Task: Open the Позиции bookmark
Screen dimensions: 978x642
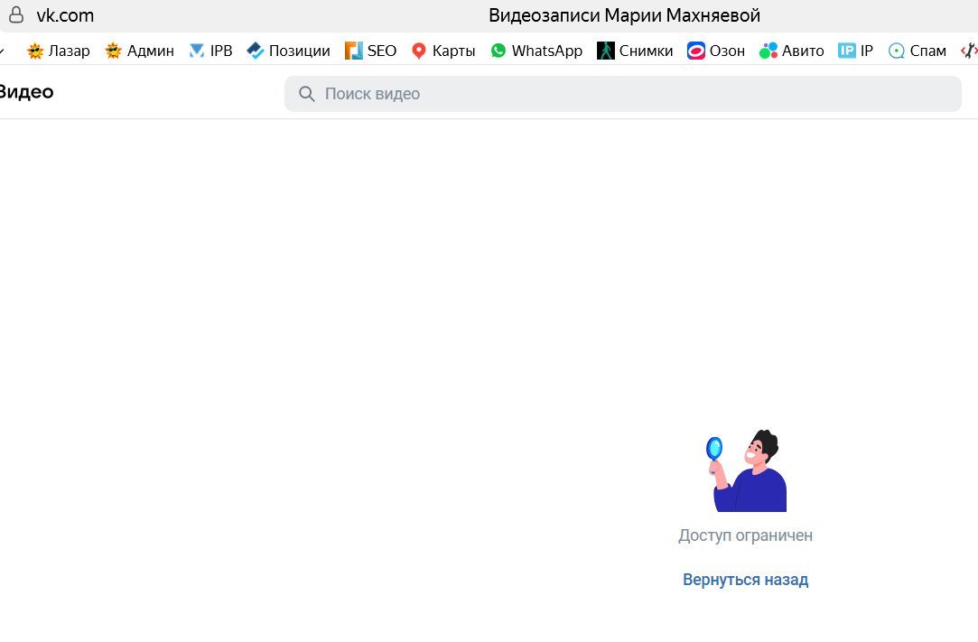Action: (288, 51)
